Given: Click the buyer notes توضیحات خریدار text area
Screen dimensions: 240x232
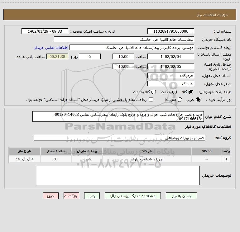Looking at the screenshot, I should 118,175.
